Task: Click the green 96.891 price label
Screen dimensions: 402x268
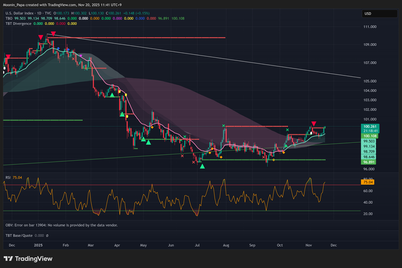Action: point(370,162)
